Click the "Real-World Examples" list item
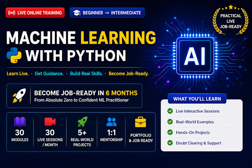The image size is (252, 168). point(195,122)
